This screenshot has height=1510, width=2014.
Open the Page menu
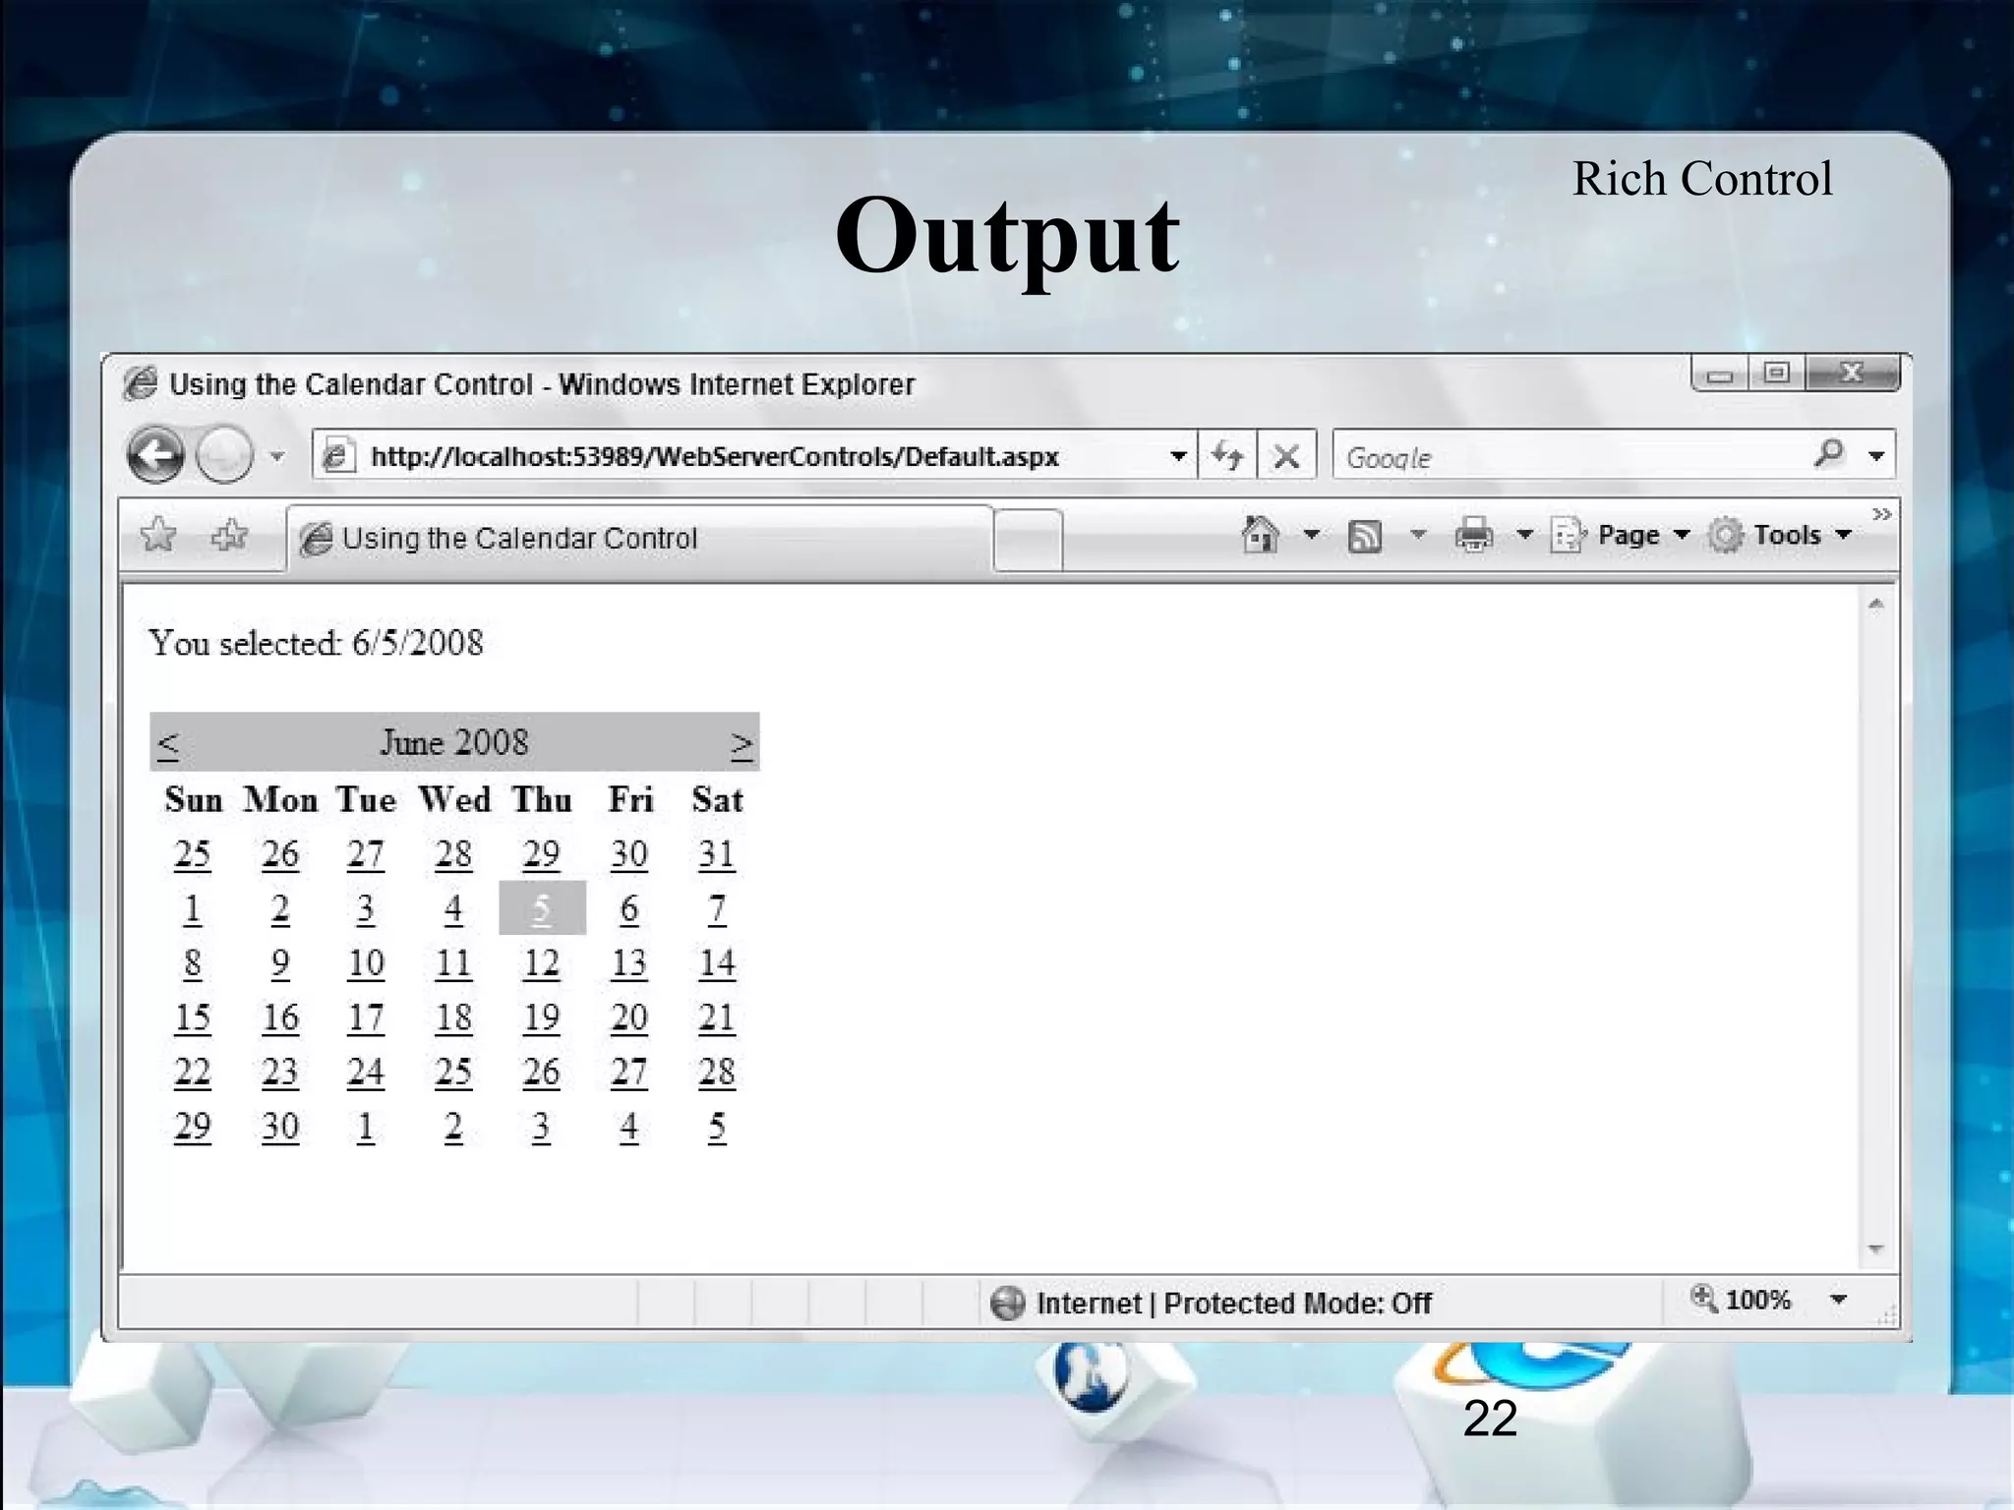point(1629,535)
